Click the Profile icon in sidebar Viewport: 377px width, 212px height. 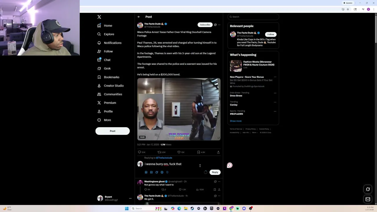(x=99, y=111)
